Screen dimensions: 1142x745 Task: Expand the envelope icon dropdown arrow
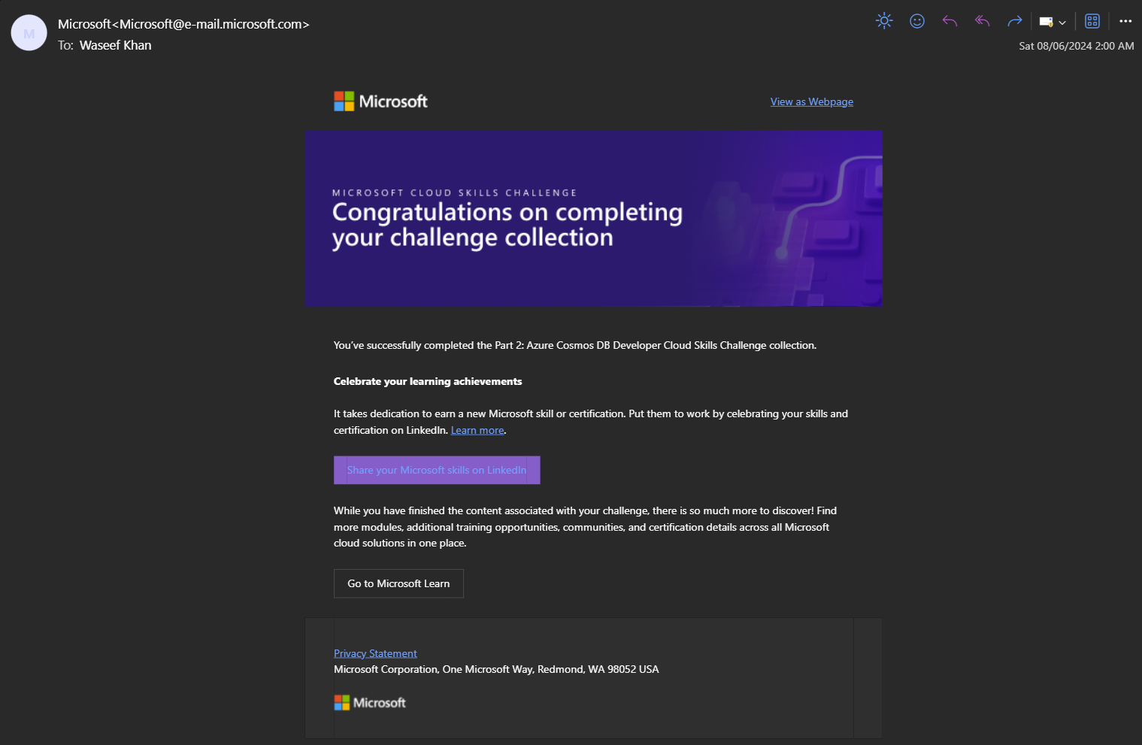coord(1062,23)
